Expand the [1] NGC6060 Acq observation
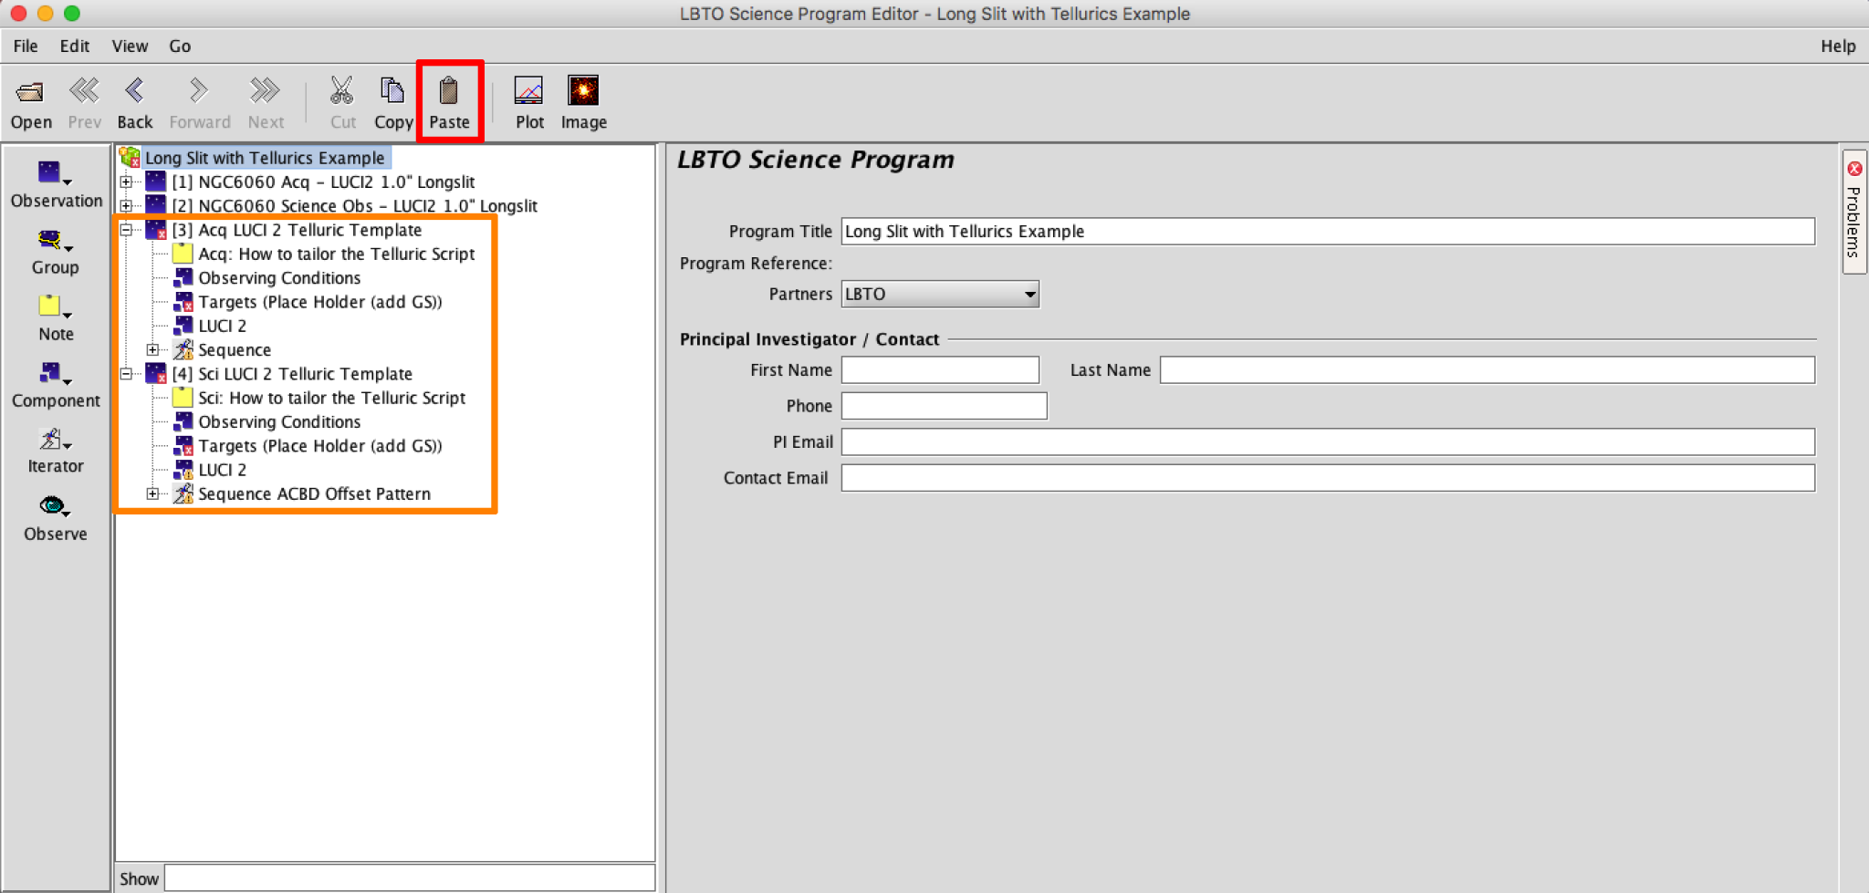1869x893 pixels. pyautogui.click(x=126, y=182)
